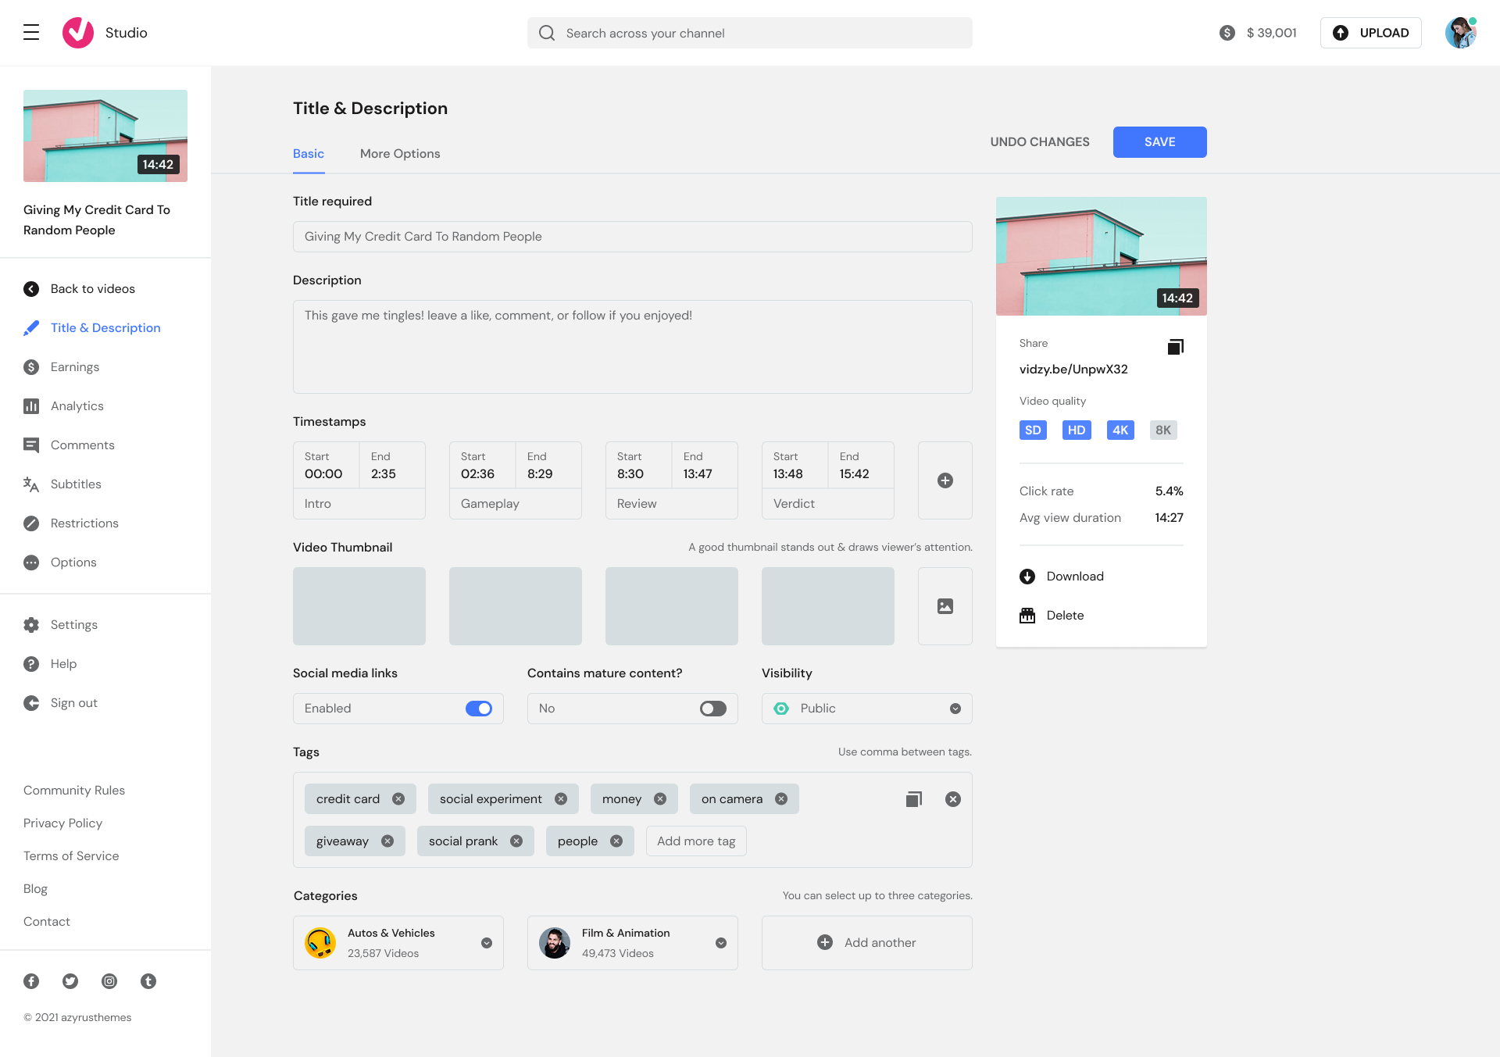Image resolution: width=1500 pixels, height=1057 pixels.
Task: Add a new timestamp with plus icon
Action: 945,480
